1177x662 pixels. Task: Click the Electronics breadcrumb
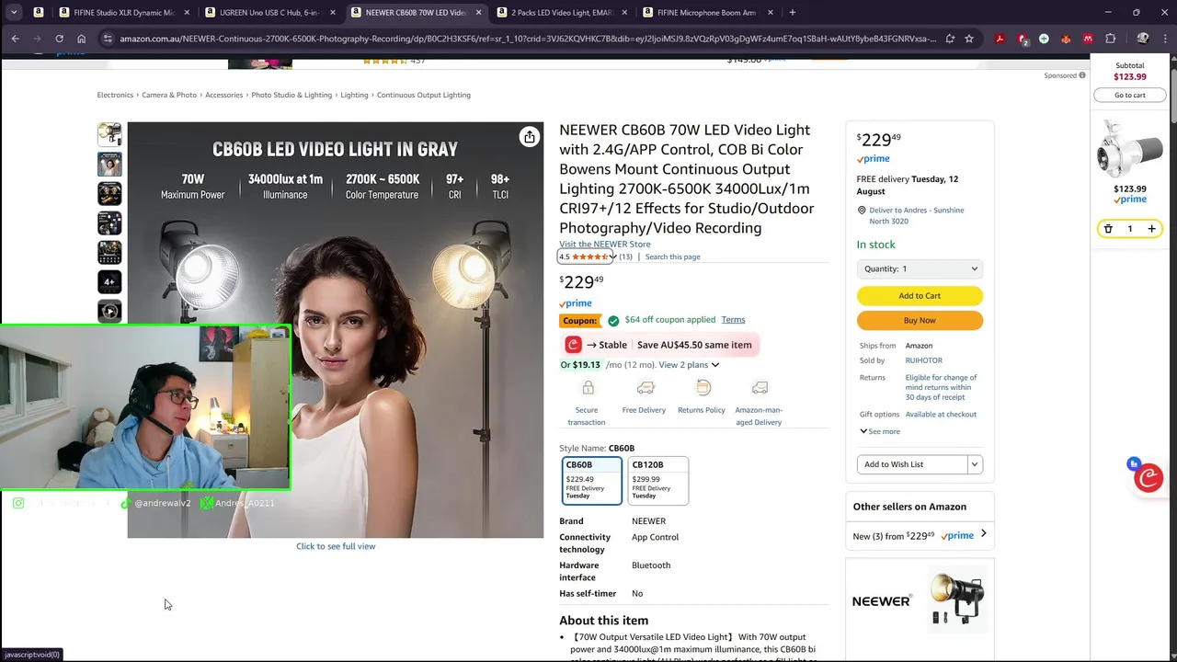coord(115,95)
